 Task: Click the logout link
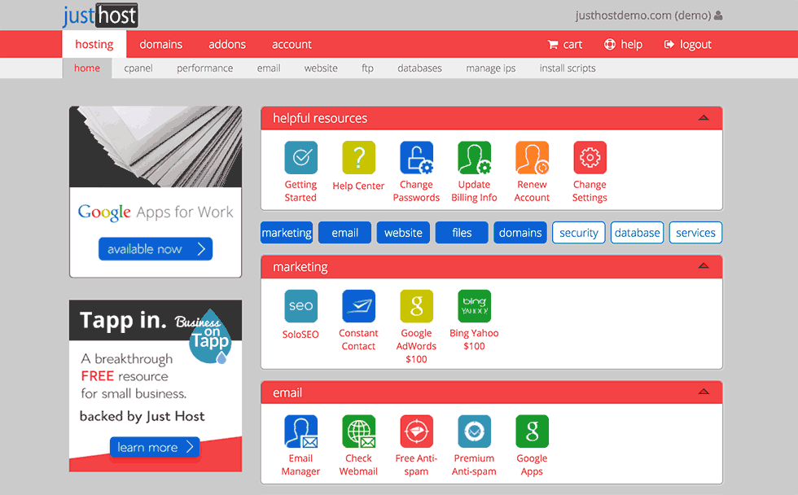coord(687,44)
